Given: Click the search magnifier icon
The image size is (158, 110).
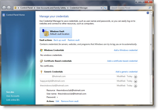Looking at the screenshot, I should tap(150, 8).
